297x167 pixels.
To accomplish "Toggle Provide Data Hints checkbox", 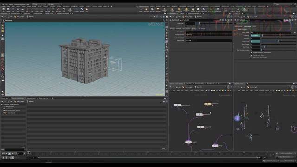I will (x=252, y=55).
